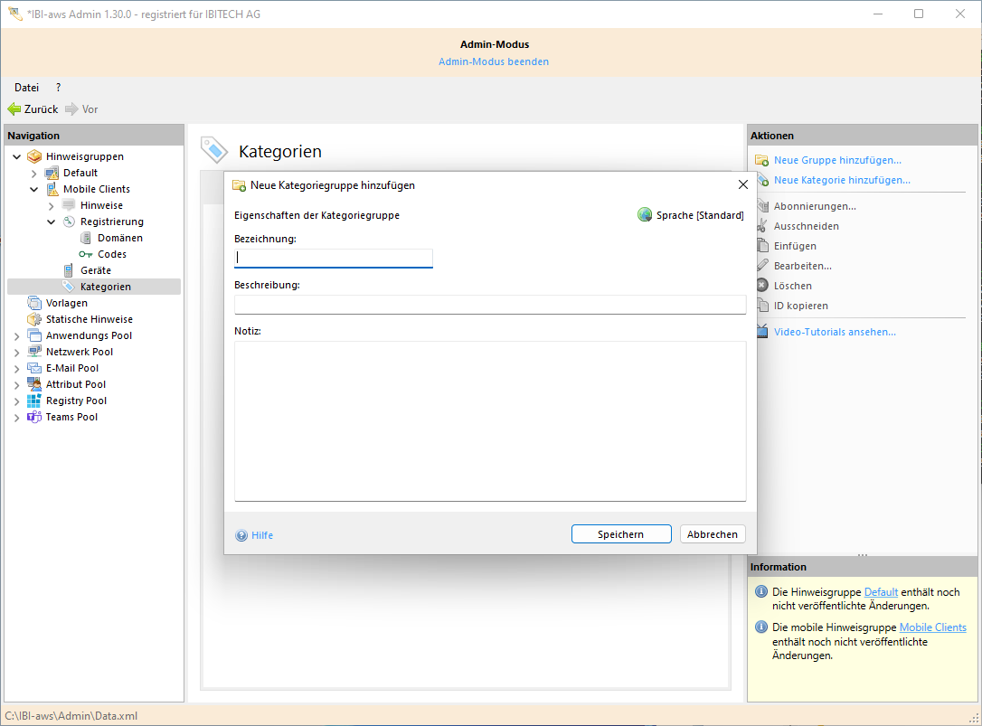Click the globe icon beside Sprache [Standard]
Image resolution: width=982 pixels, height=726 pixels.
pos(645,215)
